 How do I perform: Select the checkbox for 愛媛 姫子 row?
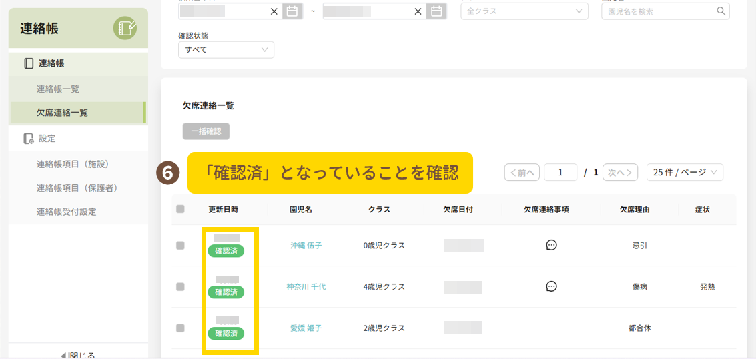point(180,328)
